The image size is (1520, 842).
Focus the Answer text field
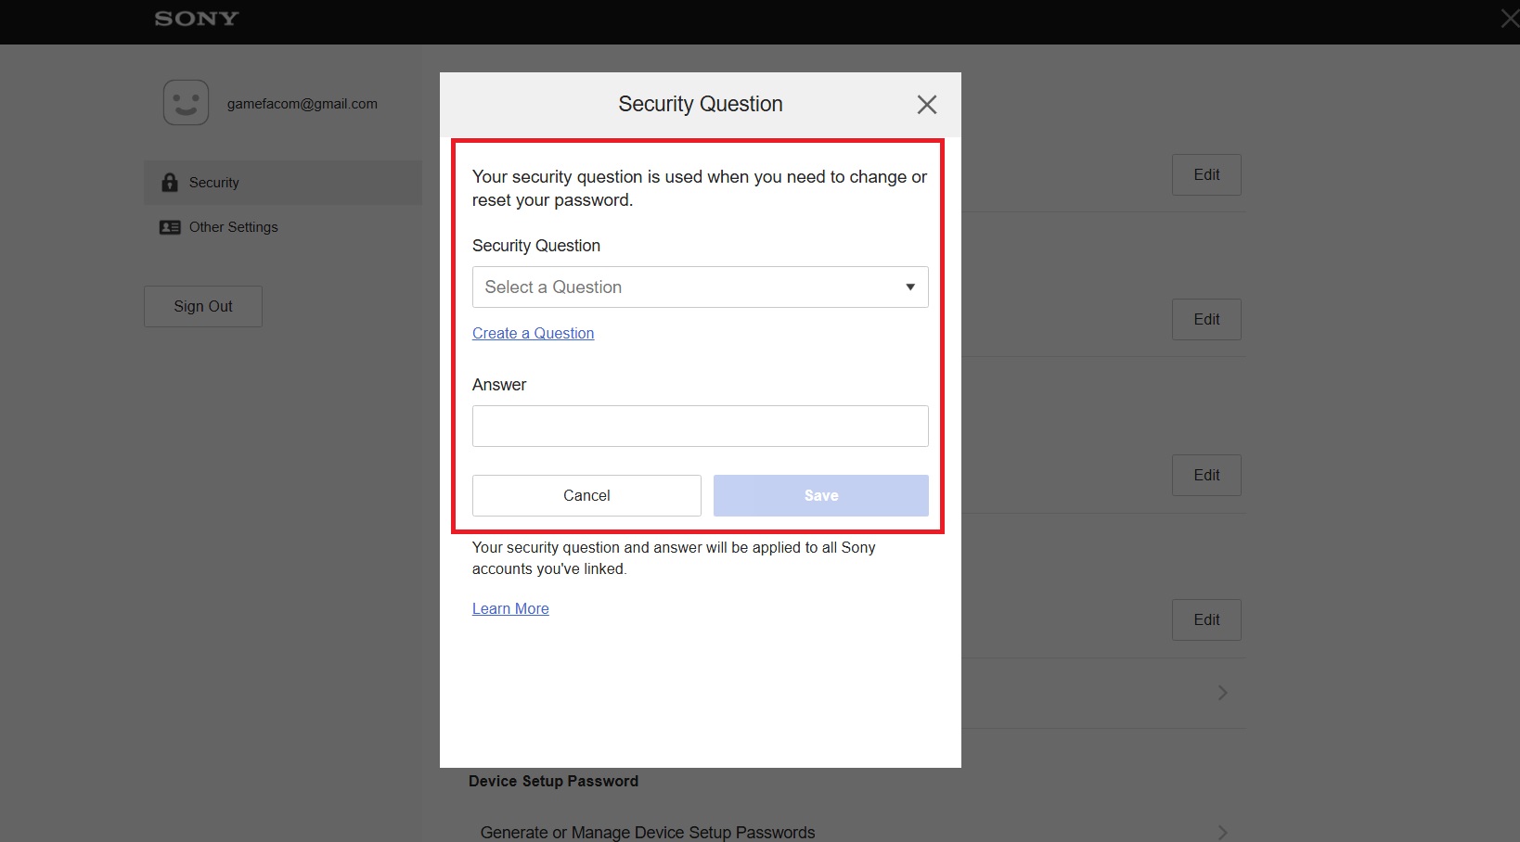click(700, 427)
